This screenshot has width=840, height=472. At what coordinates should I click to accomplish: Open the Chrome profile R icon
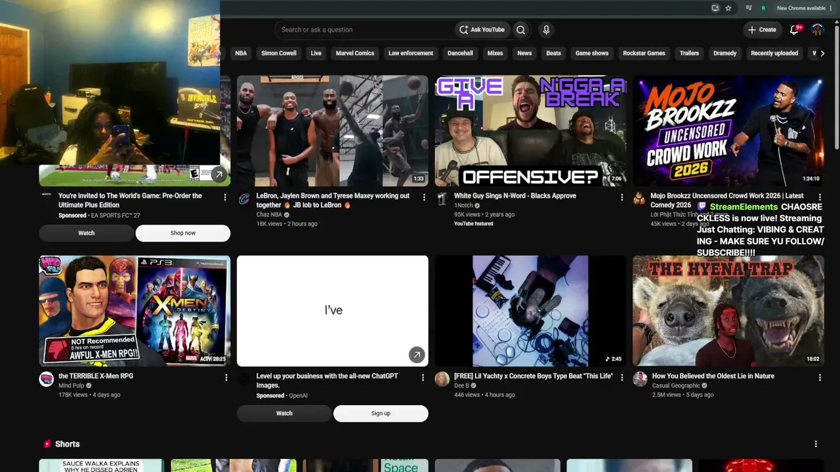[763, 8]
